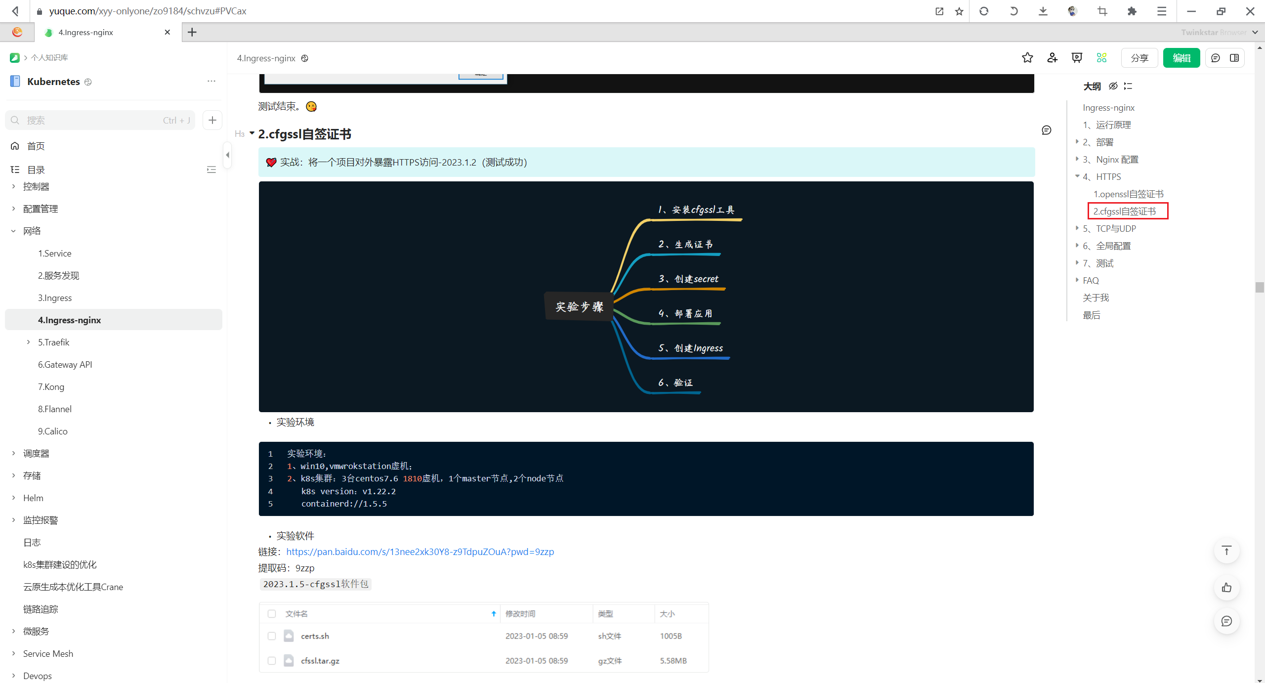
Task: Open the Twinkstar Browser dropdown arrow
Action: pos(1255,32)
